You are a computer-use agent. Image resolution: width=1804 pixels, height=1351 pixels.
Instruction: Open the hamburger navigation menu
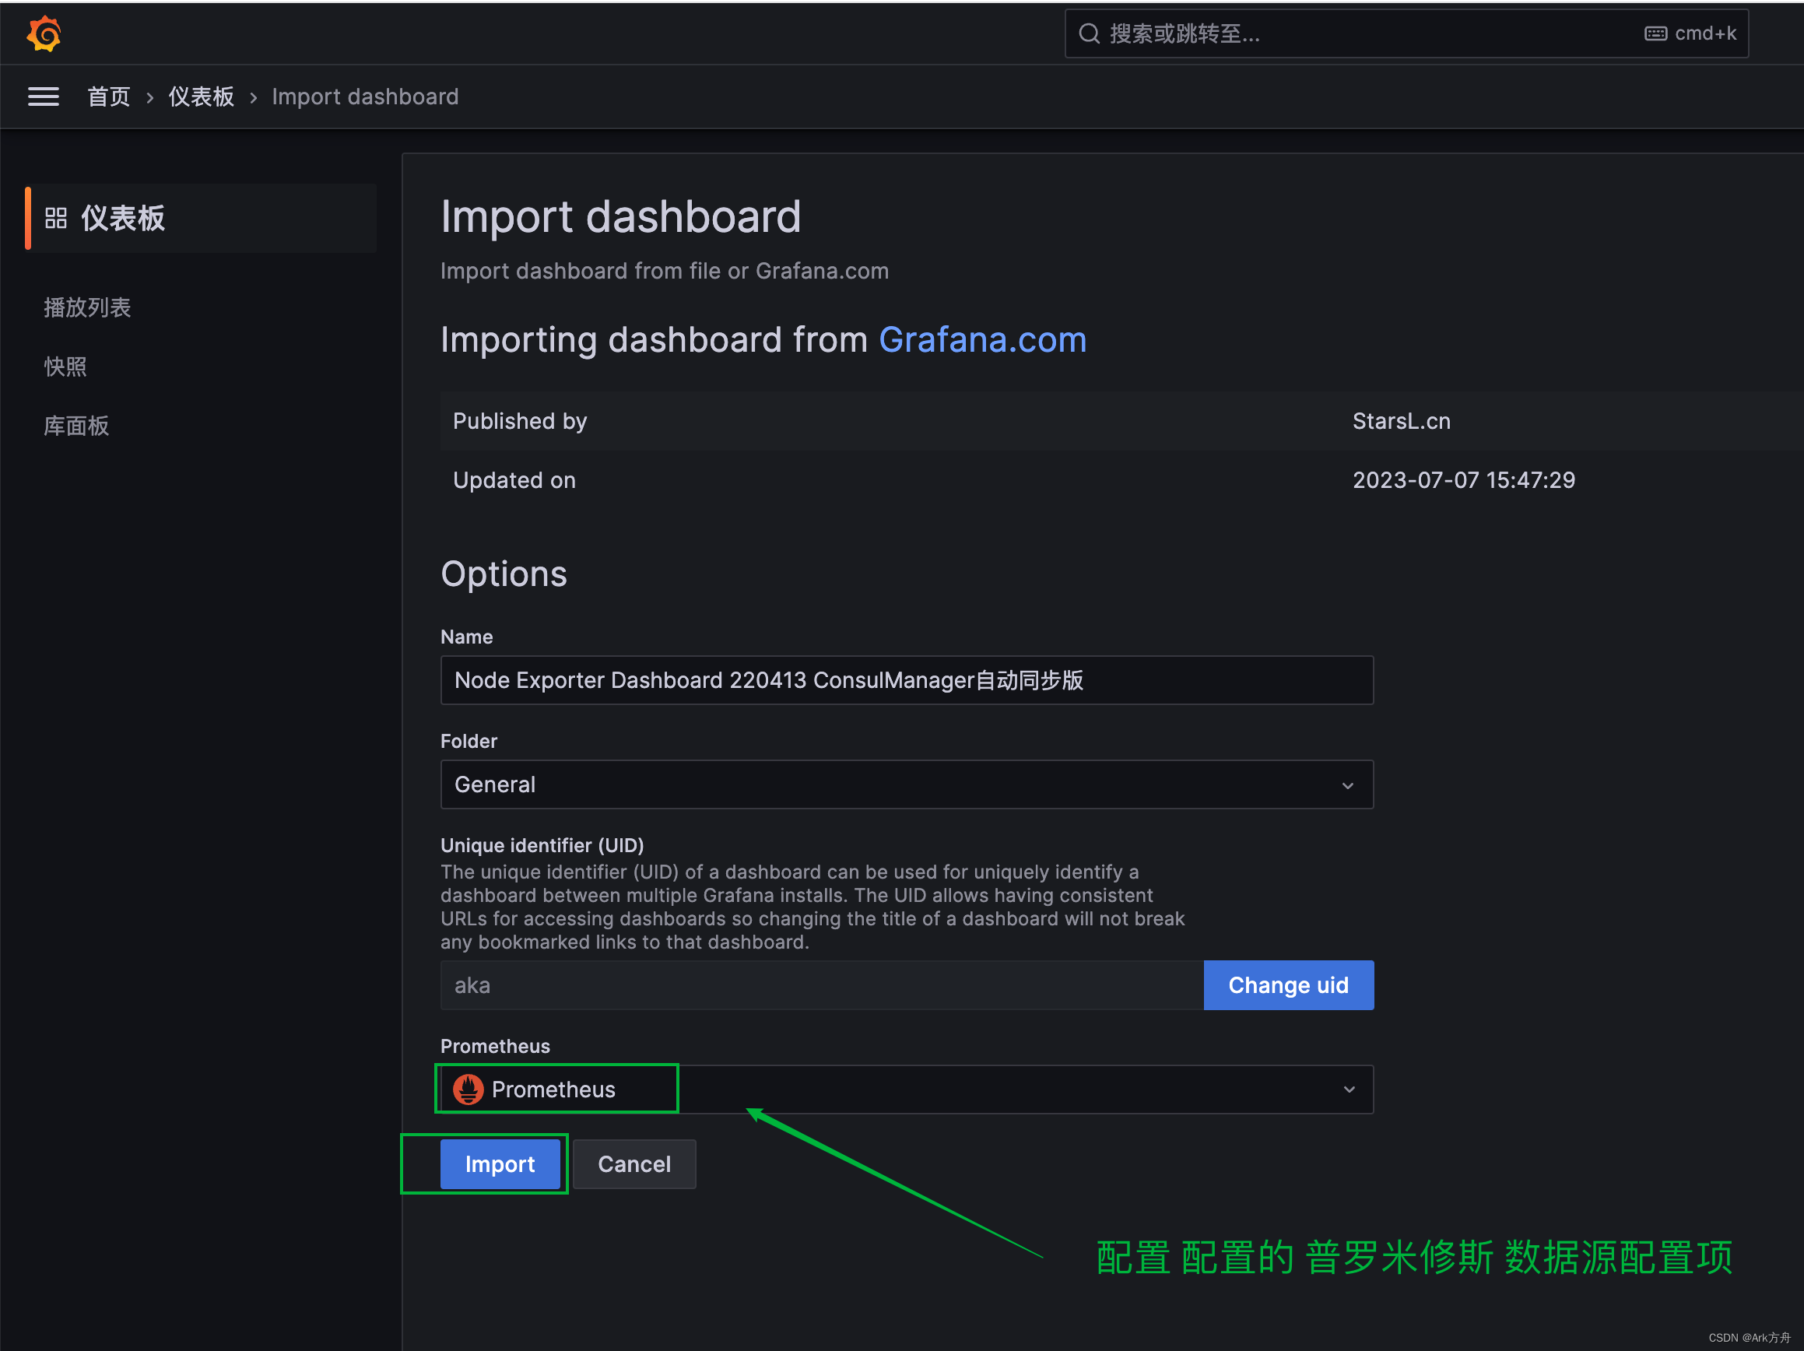[x=44, y=97]
